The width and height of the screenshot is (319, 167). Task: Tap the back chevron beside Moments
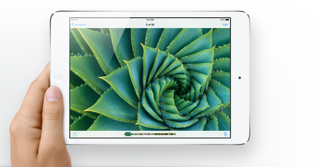(x=72, y=25)
